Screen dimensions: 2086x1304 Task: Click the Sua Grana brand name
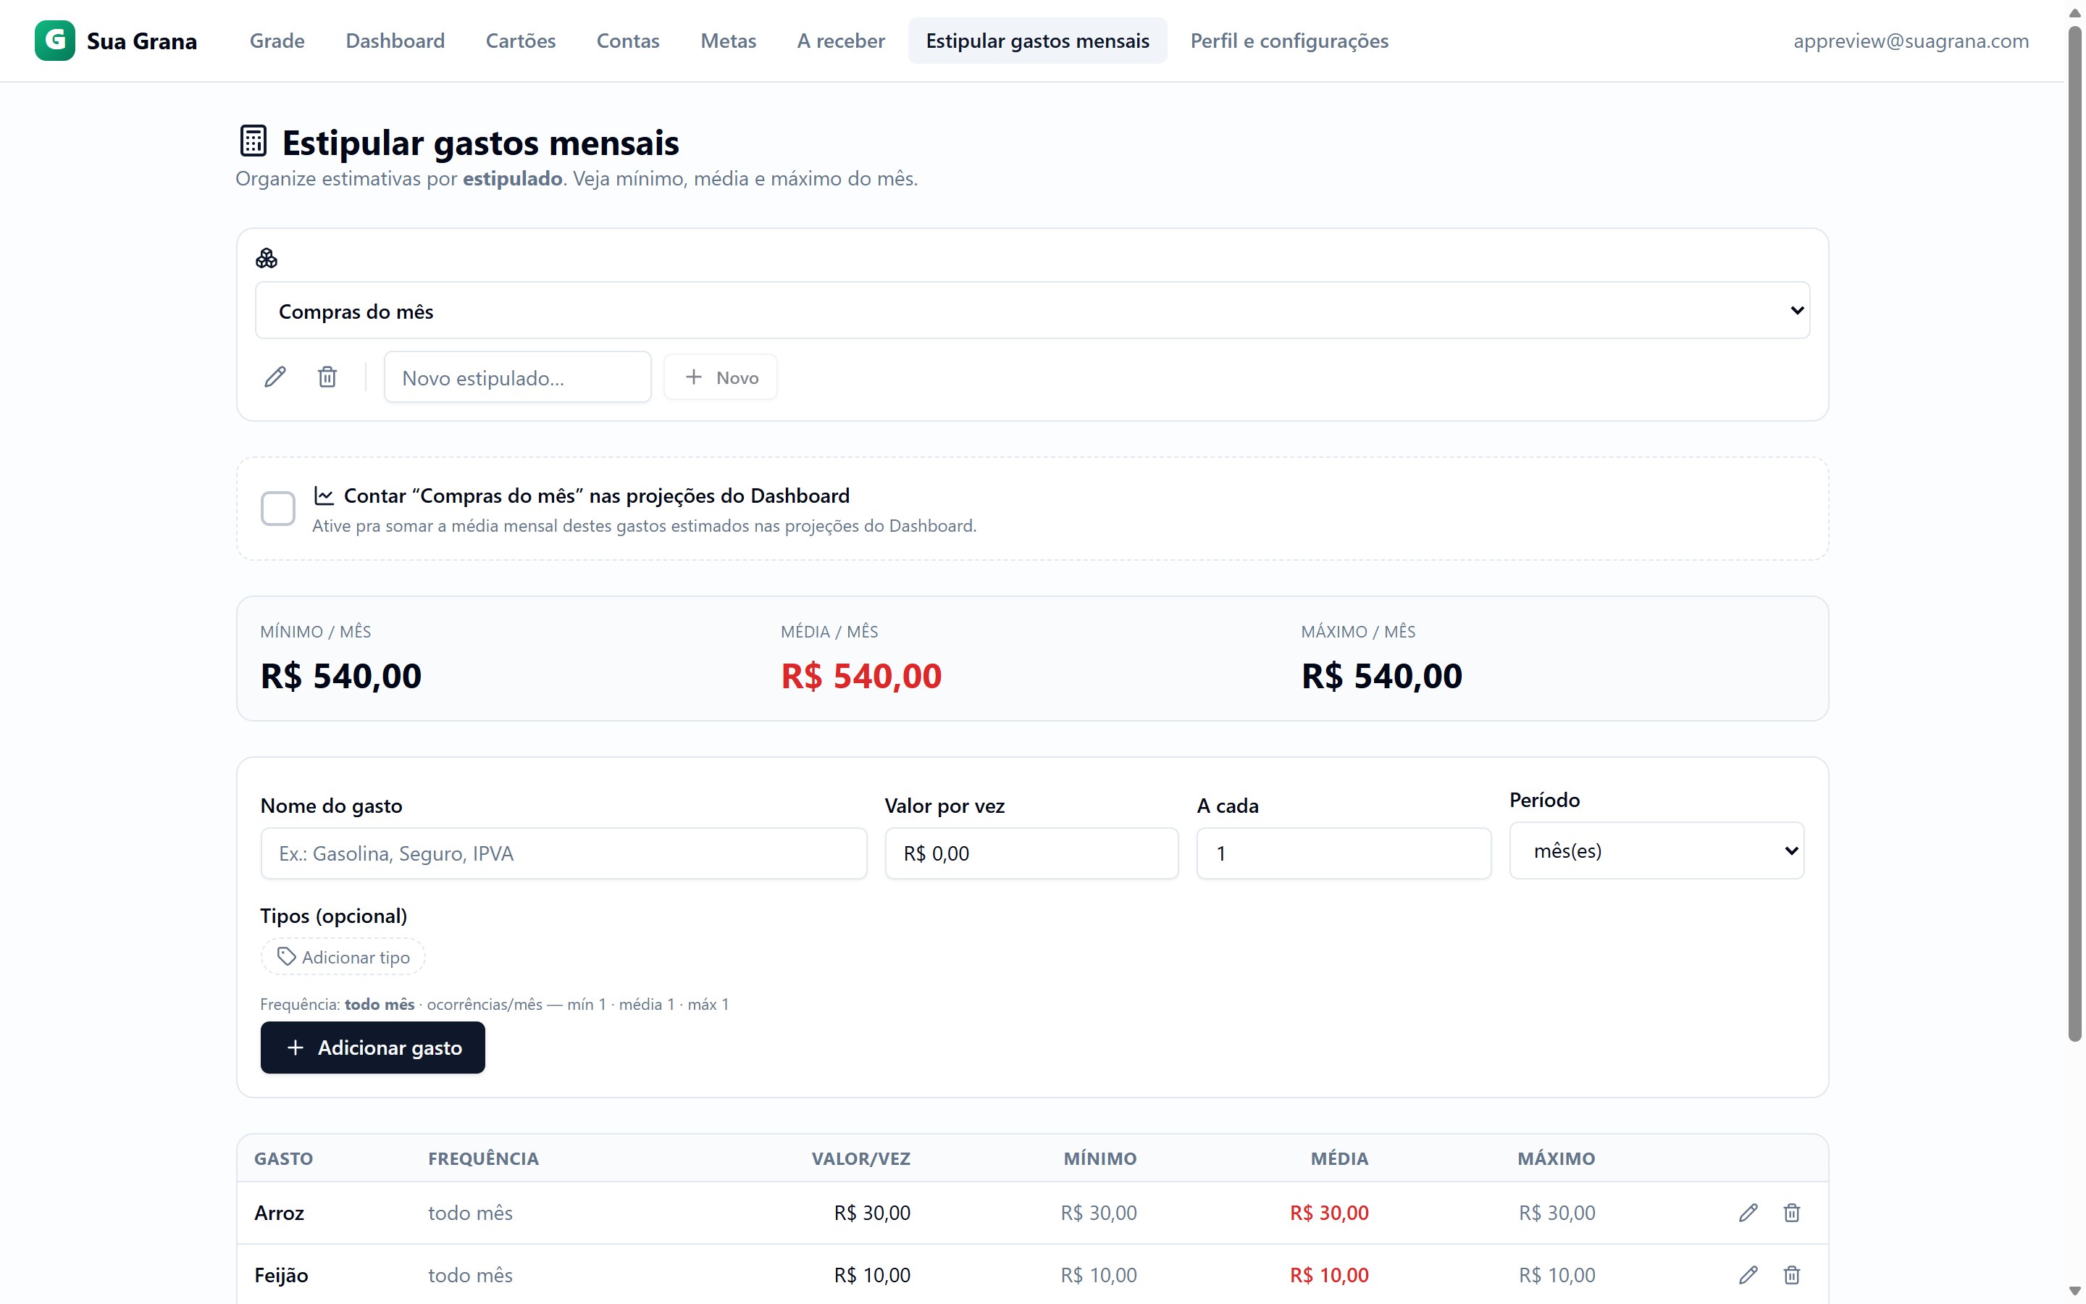pyautogui.click(x=142, y=41)
